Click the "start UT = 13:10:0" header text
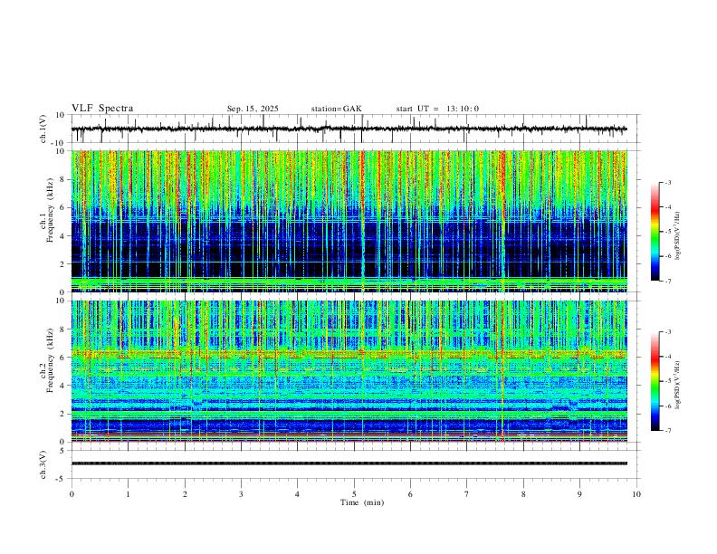Image resolution: width=717 pixels, height=554 pixels. click(x=437, y=109)
